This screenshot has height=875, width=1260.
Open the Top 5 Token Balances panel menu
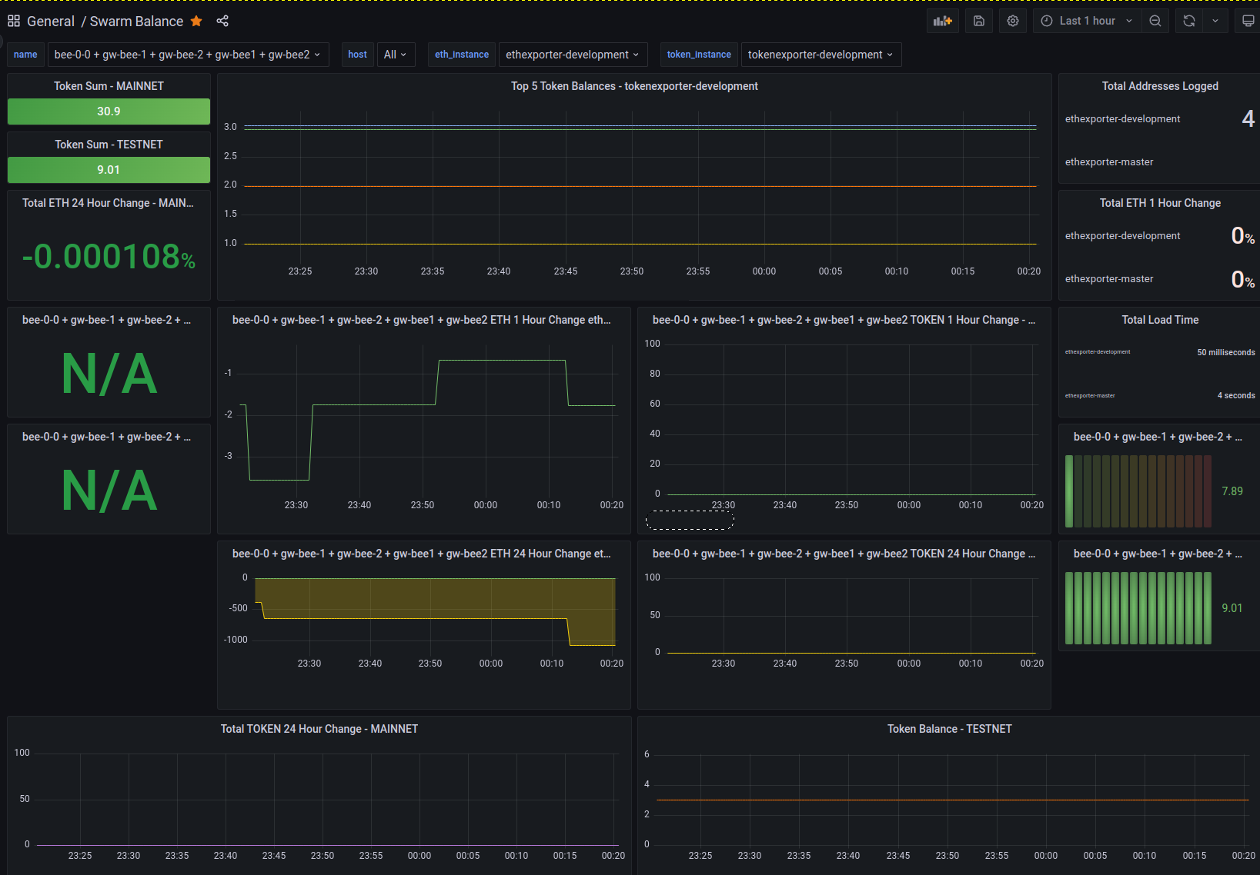coord(634,86)
